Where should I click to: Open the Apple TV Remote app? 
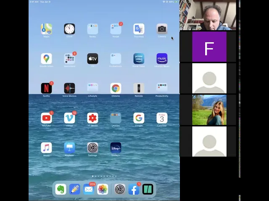[139, 88]
